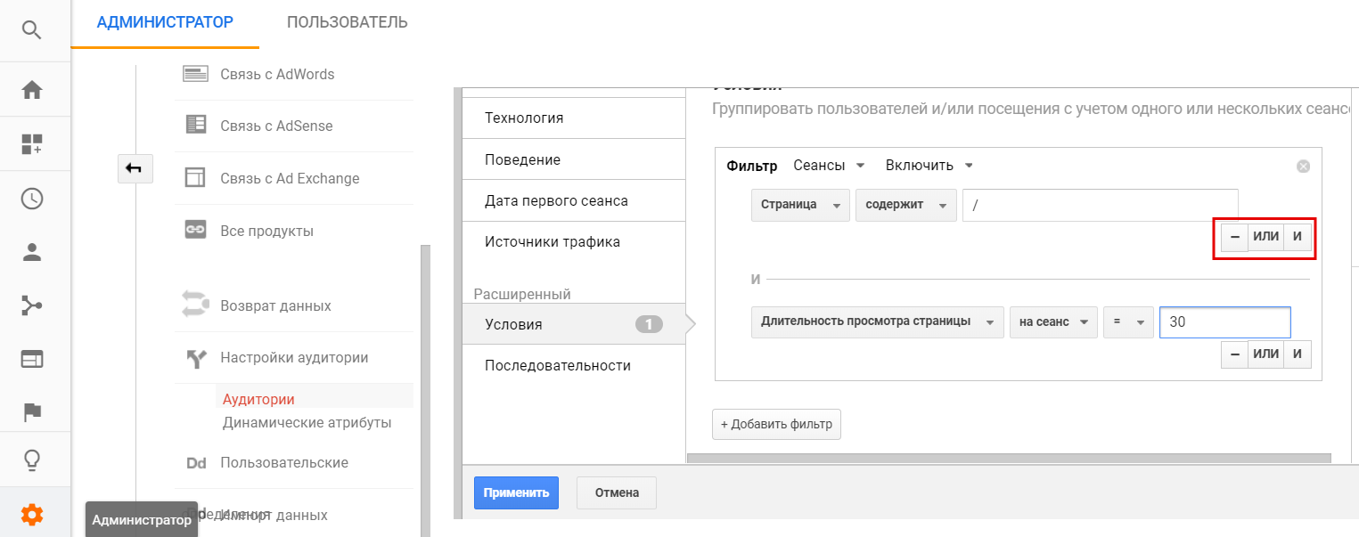Click the Настройки аудитории fork icon

tap(195, 358)
